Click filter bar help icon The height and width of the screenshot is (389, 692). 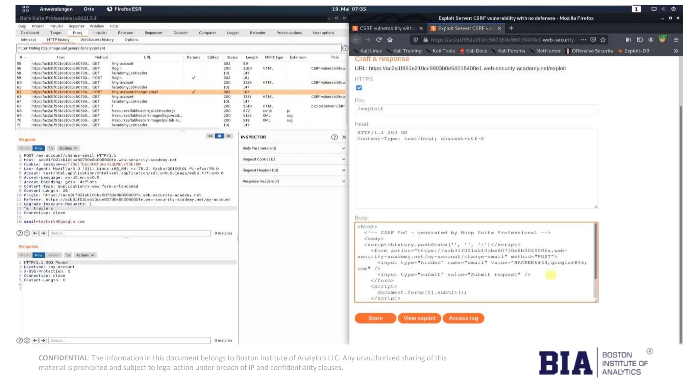click(345, 48)
